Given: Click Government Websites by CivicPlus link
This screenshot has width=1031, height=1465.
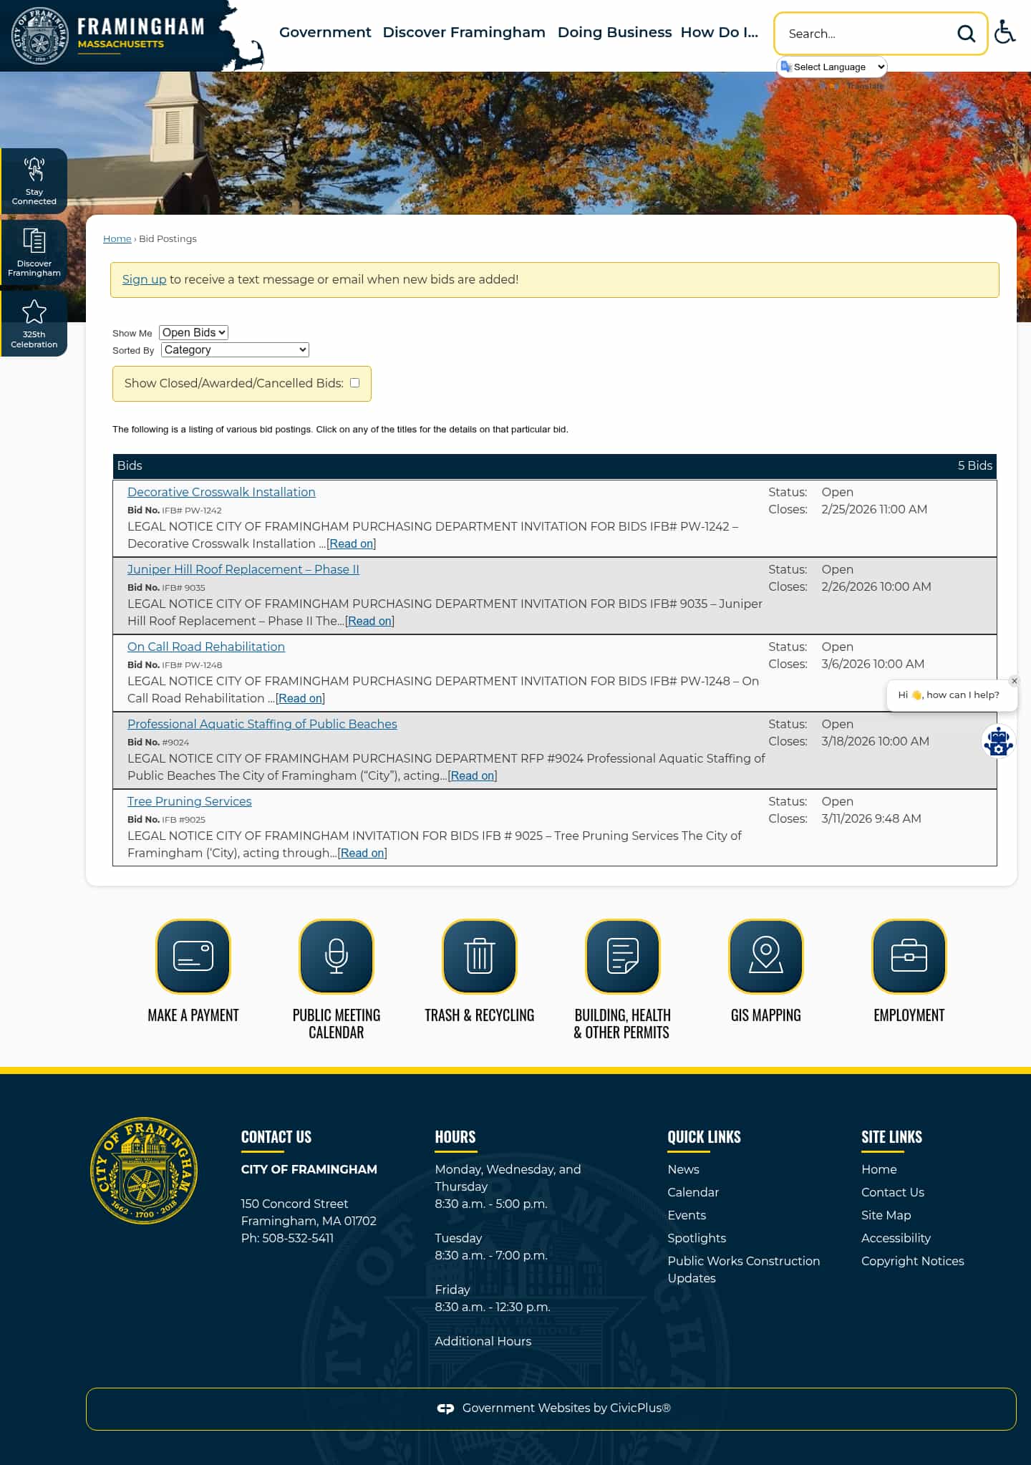Looking at the screenshot, I should [x=566, y=1408].
